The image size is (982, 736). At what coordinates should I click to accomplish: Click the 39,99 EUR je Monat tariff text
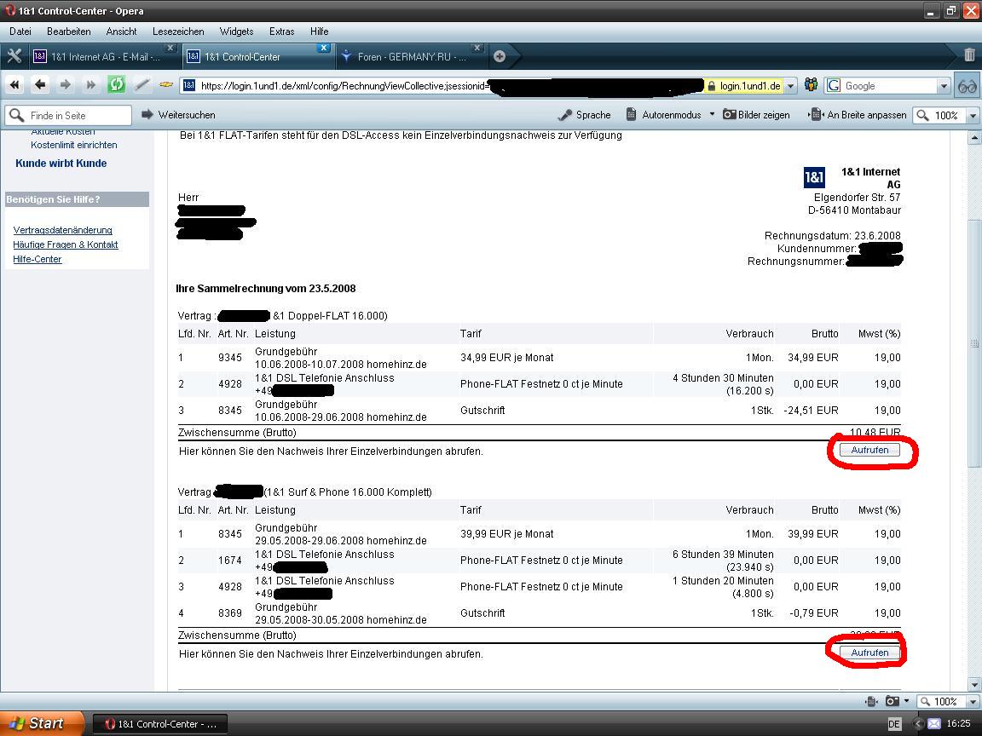(x=506, y=534)
